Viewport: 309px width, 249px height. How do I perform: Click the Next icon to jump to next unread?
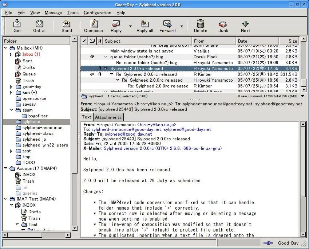point(245,26)
